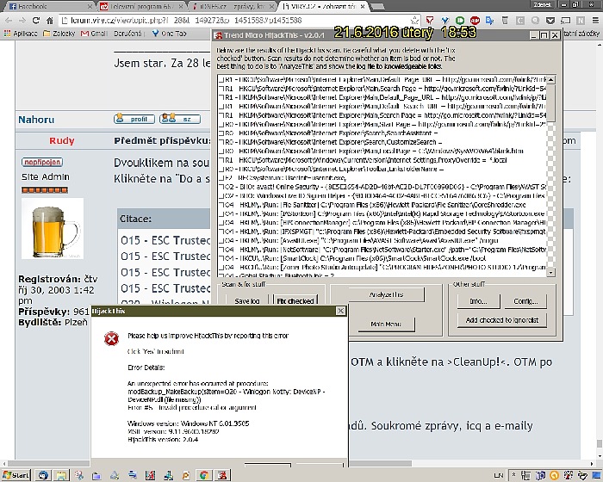Open the Doručená bookmark
Screen dimensions: 603x482
(x=127, y=34)
